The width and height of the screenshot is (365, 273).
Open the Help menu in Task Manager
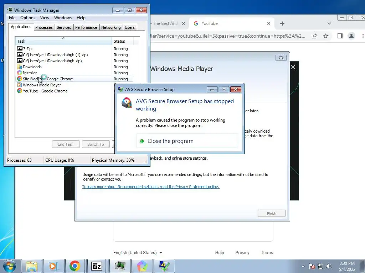(81, 18)
